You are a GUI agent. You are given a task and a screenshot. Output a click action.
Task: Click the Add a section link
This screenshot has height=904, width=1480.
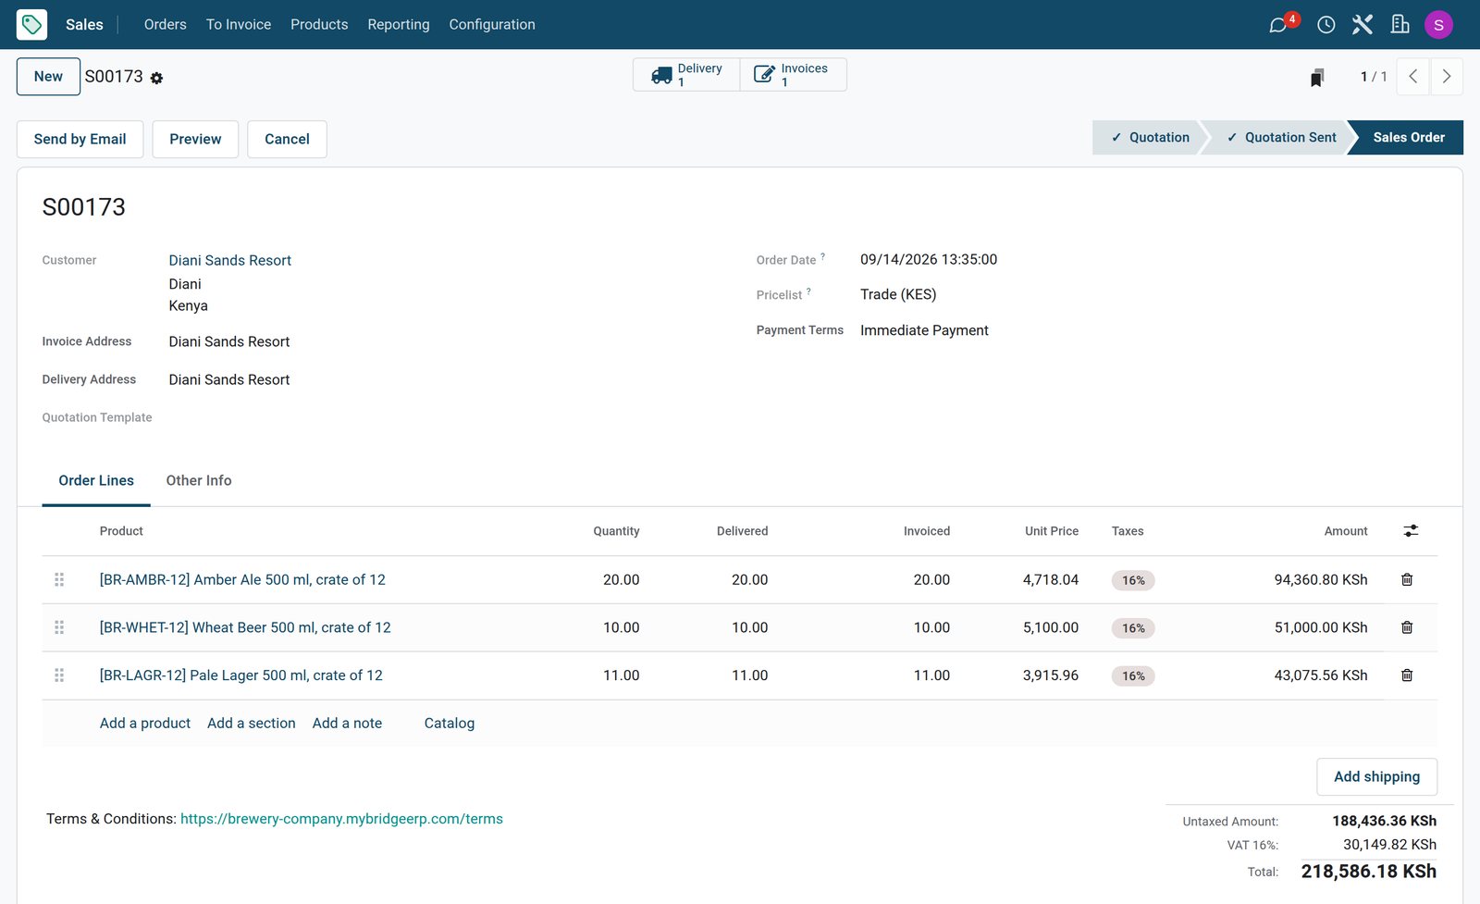pyautogui.click(x=252, y=724)
